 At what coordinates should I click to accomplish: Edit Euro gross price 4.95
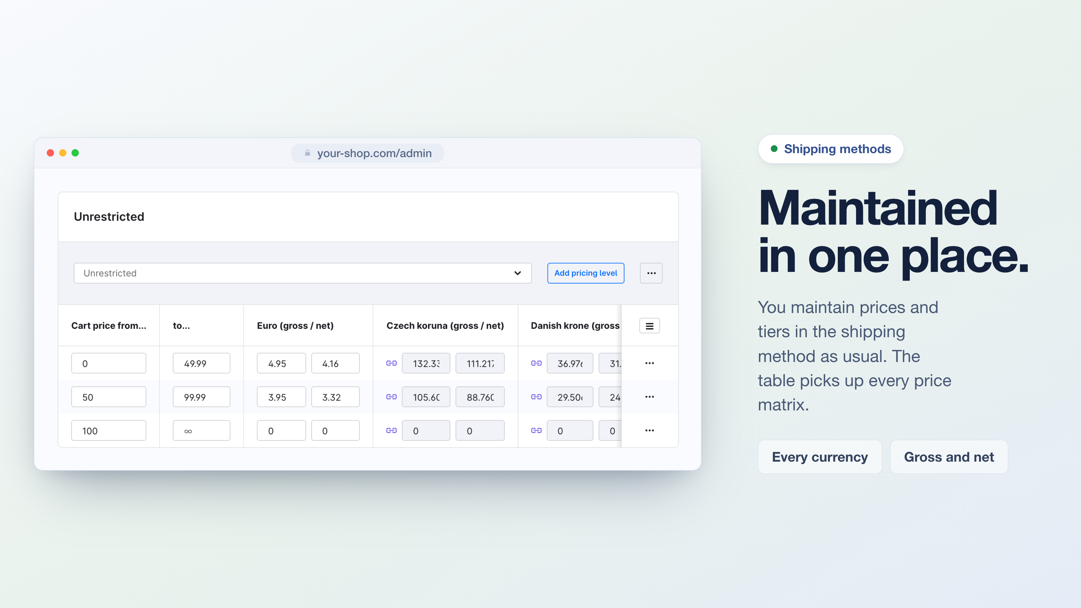[281, 363]
